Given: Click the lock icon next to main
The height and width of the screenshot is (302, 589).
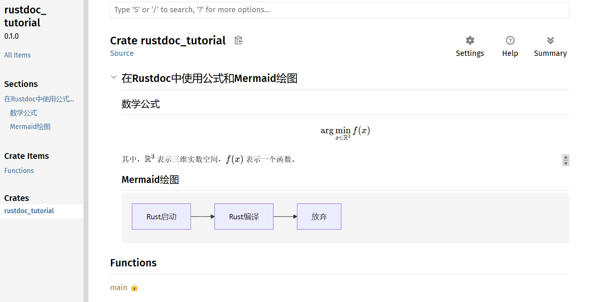Looking at the screenshot, I should tap(134, 287).
